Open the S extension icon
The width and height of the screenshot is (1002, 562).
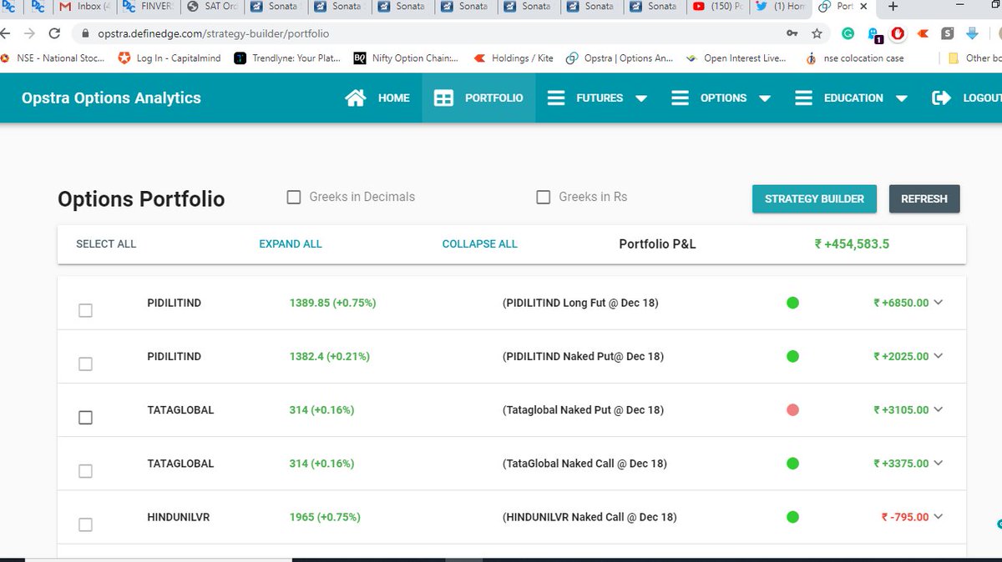click(x=947, y=34)
